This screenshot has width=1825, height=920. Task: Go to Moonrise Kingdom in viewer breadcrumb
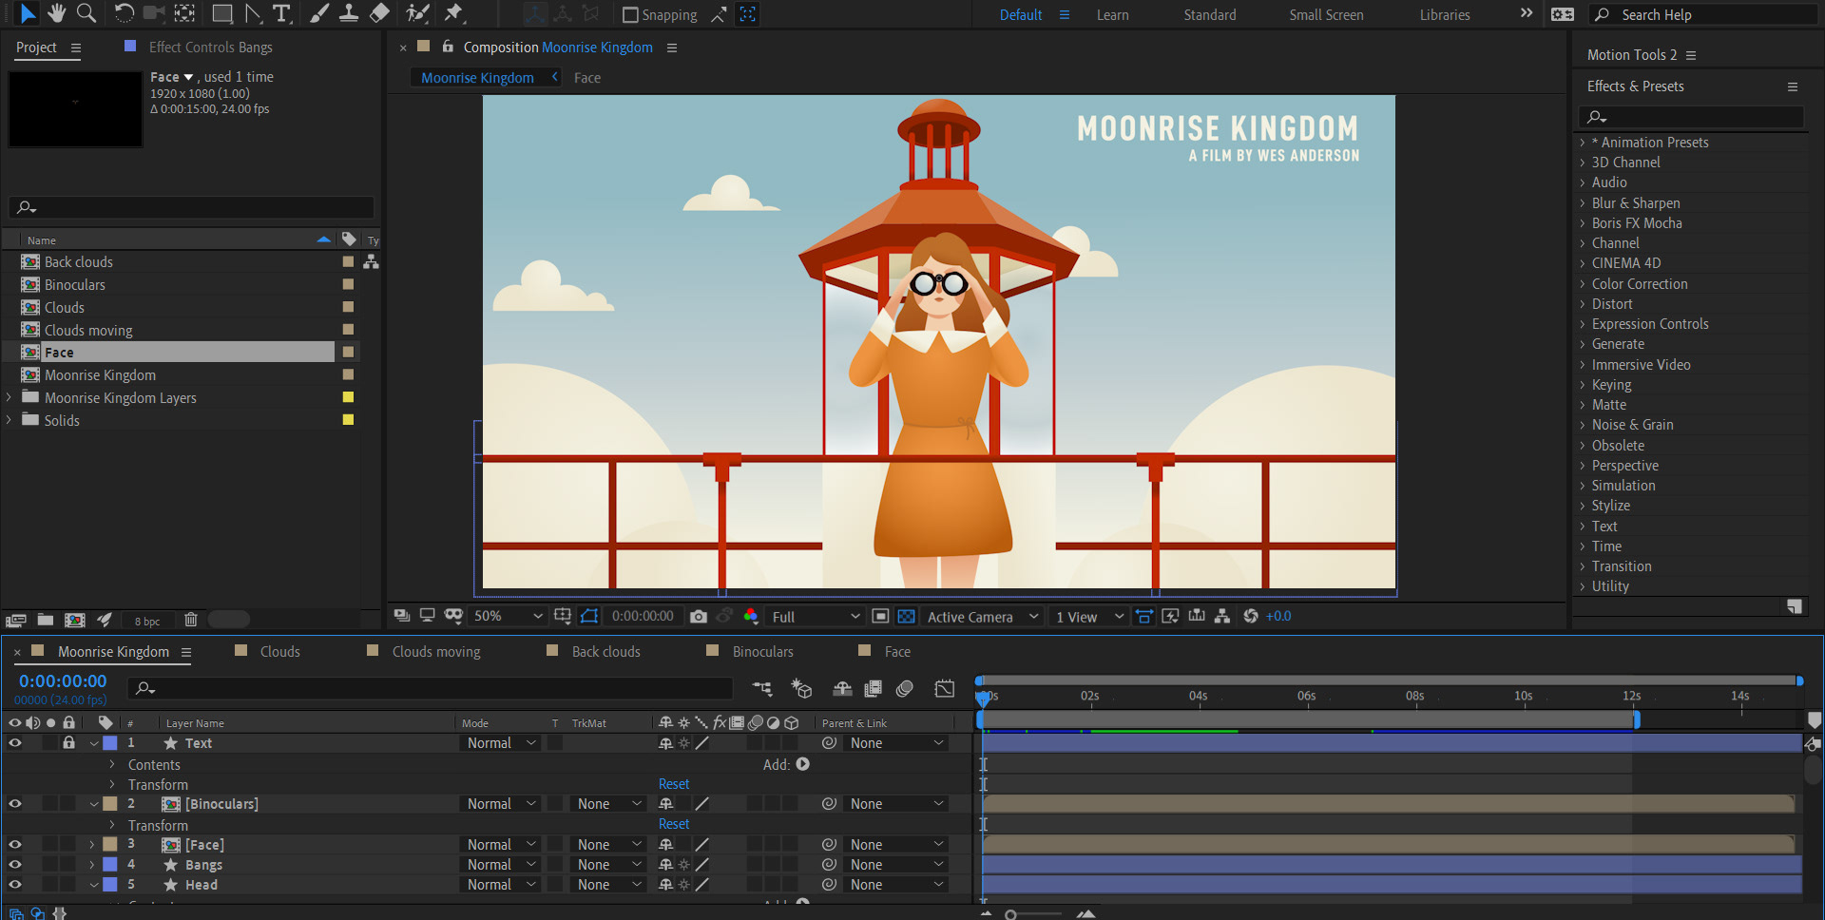coord(477,78)
